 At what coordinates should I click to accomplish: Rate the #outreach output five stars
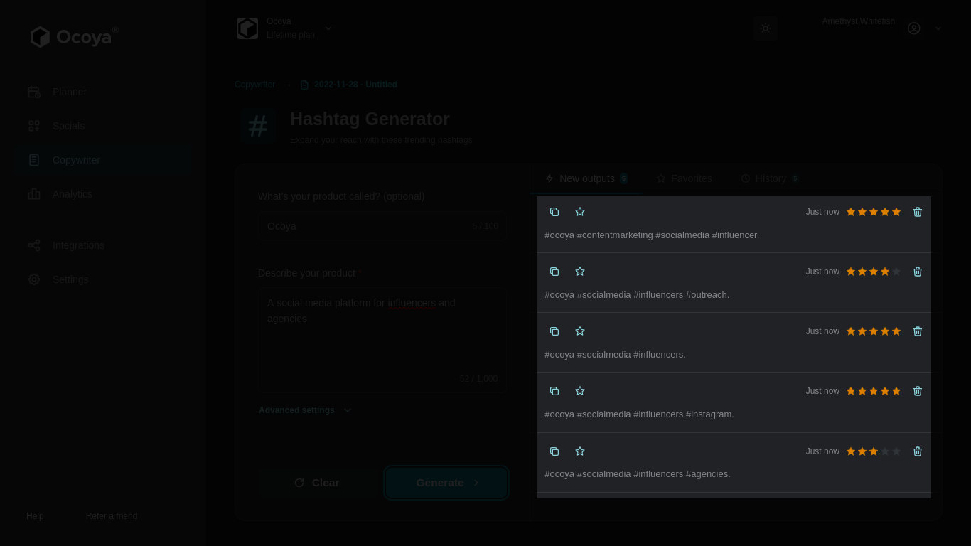pyautogui.click(x=896, y=272)
